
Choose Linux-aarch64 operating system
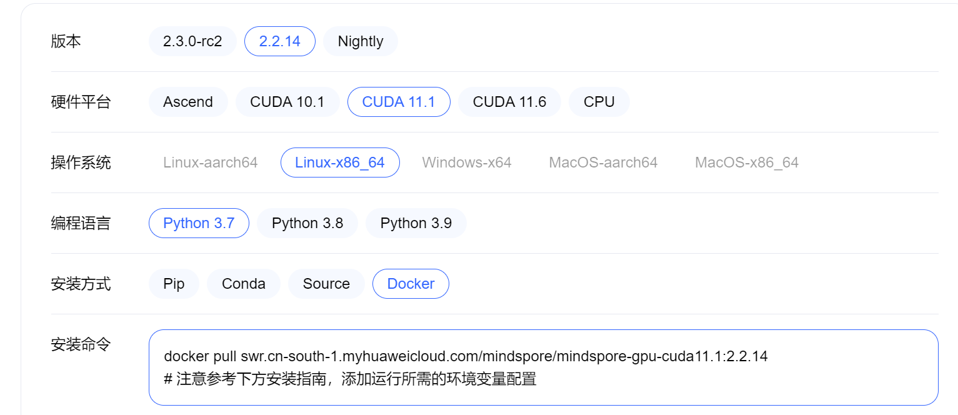pyautogui.click(x=211, y=162)
